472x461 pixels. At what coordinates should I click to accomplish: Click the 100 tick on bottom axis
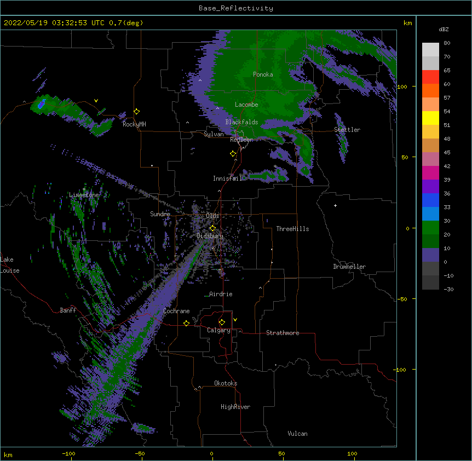tap(352, 453)
